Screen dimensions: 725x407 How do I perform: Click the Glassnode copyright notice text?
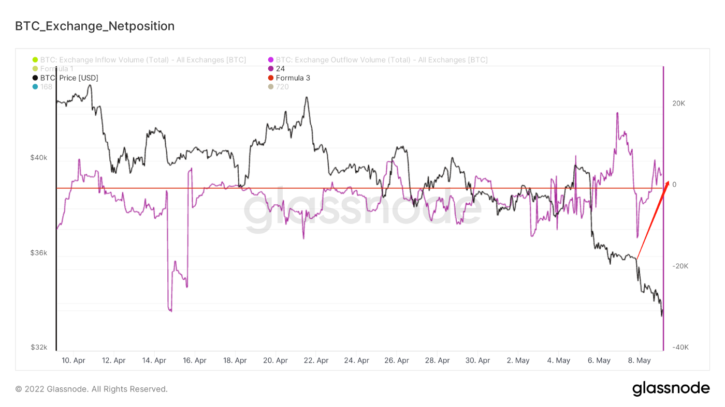pos(91,389)
